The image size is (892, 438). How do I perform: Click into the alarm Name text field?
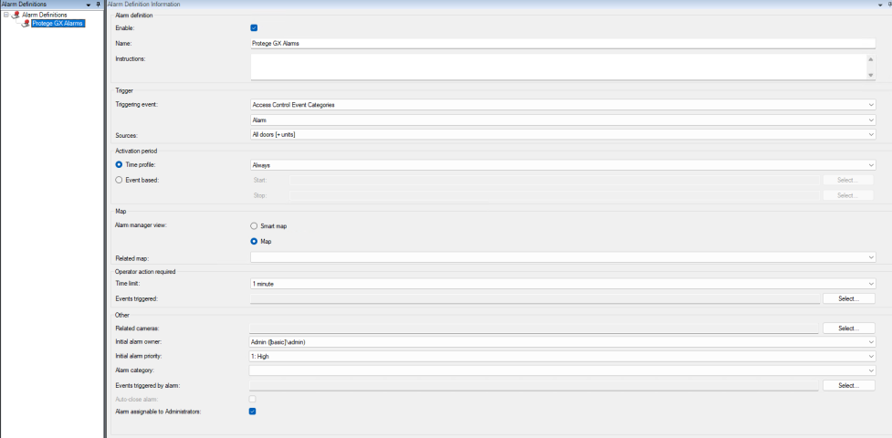562,43
